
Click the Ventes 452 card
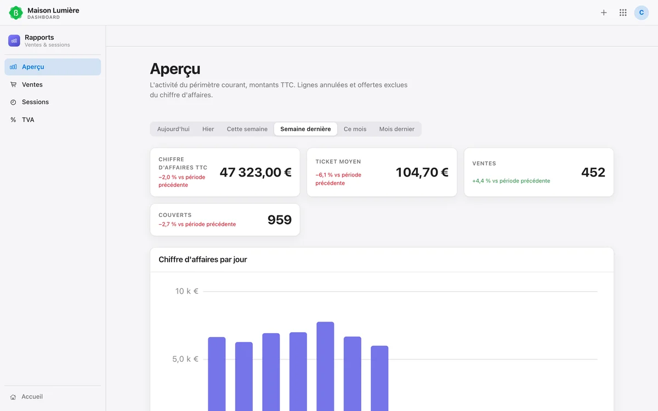click(x=538, y=172)
